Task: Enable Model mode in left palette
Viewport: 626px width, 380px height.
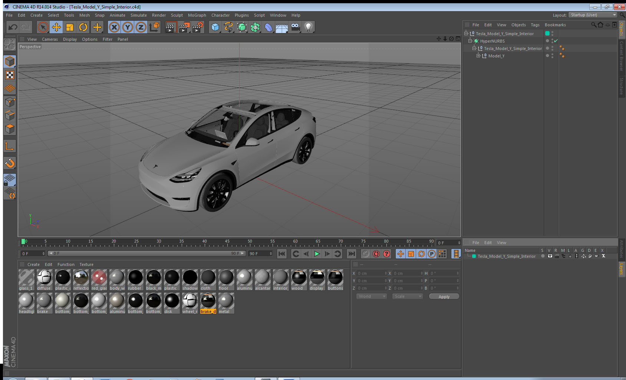Action: (x=10, y=61)
